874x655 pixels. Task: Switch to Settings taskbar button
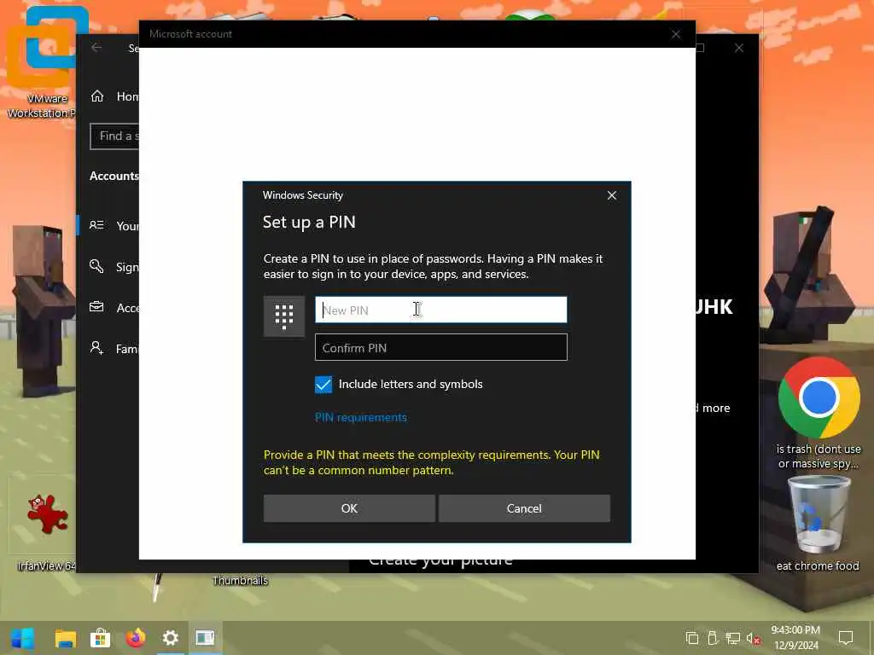point(171,638)
